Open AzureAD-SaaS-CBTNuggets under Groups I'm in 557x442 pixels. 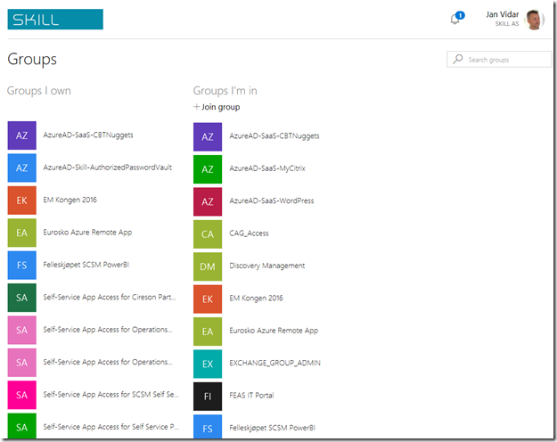coord(274,136)
